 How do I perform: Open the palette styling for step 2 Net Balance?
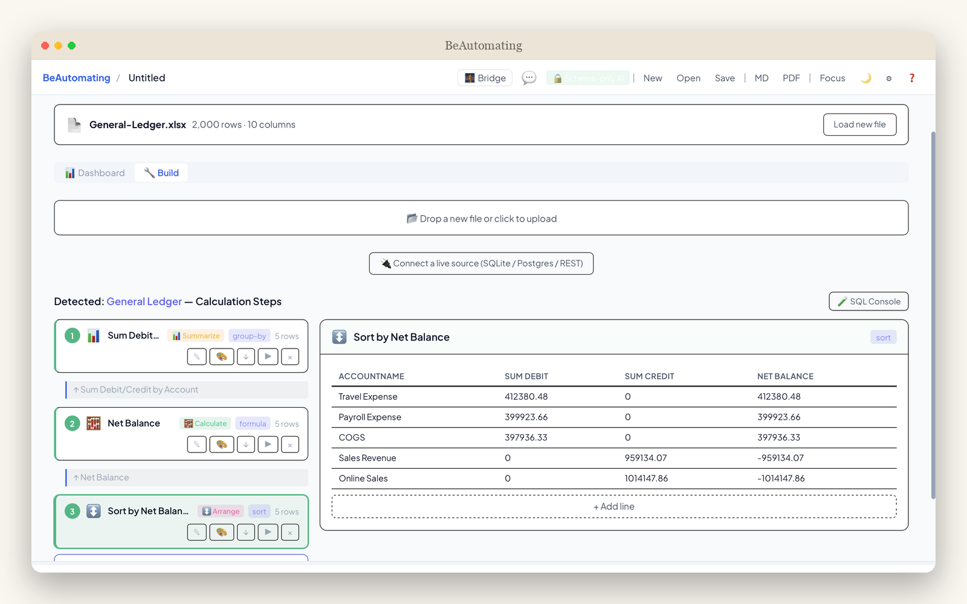coord(222,445)
